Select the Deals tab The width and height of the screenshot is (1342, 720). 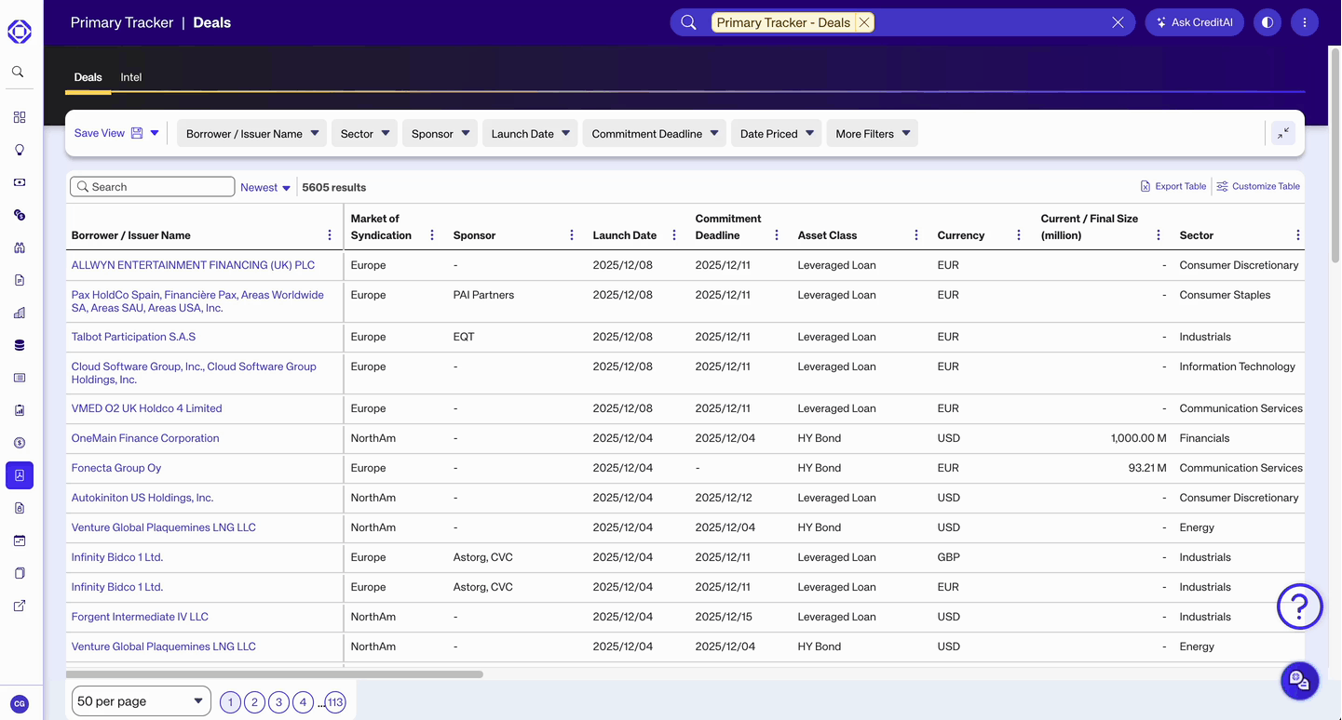pyautogui.click(x=88, y=77)
